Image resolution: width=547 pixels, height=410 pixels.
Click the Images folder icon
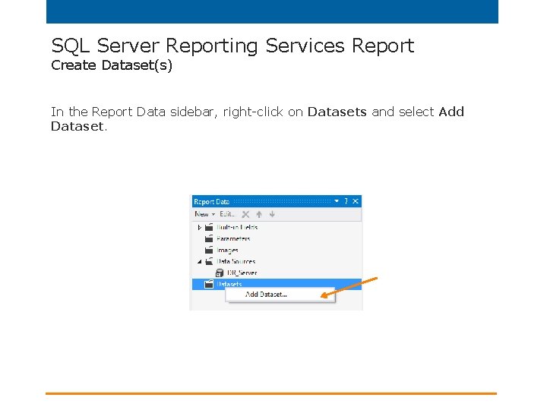tap(209, 250)
